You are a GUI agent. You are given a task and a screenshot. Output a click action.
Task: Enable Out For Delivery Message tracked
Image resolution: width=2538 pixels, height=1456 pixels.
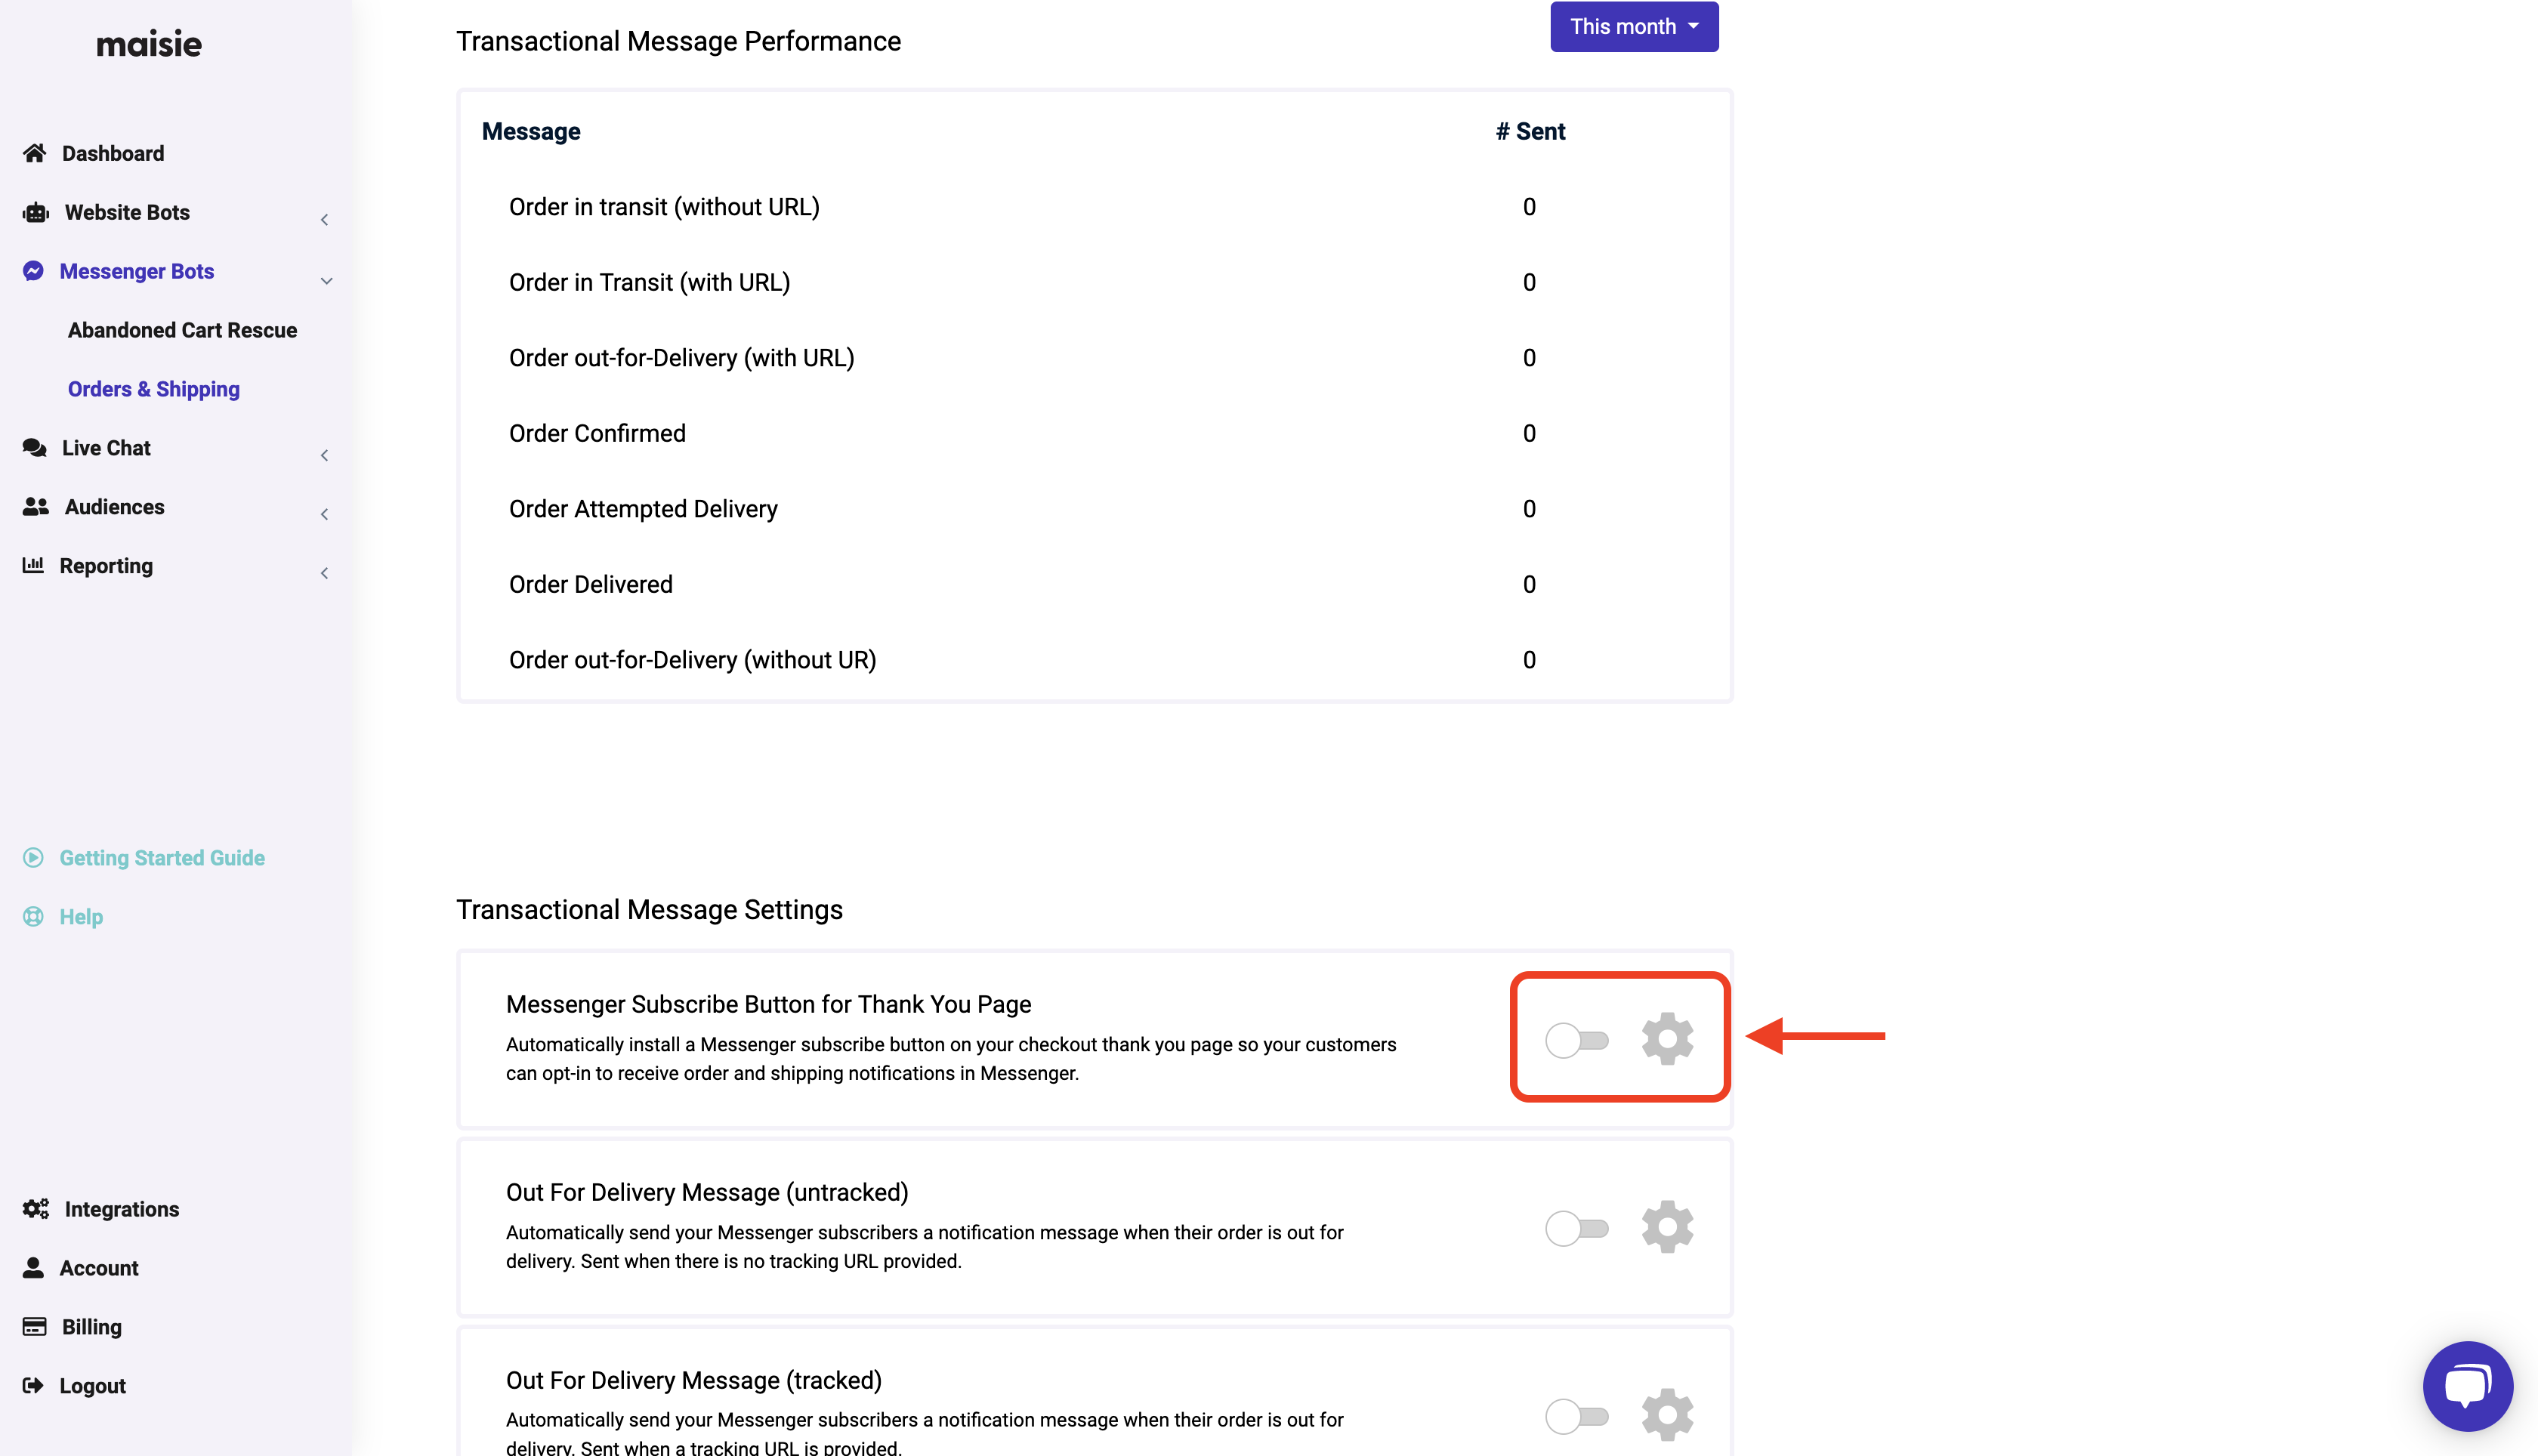click(1578, 1415)
